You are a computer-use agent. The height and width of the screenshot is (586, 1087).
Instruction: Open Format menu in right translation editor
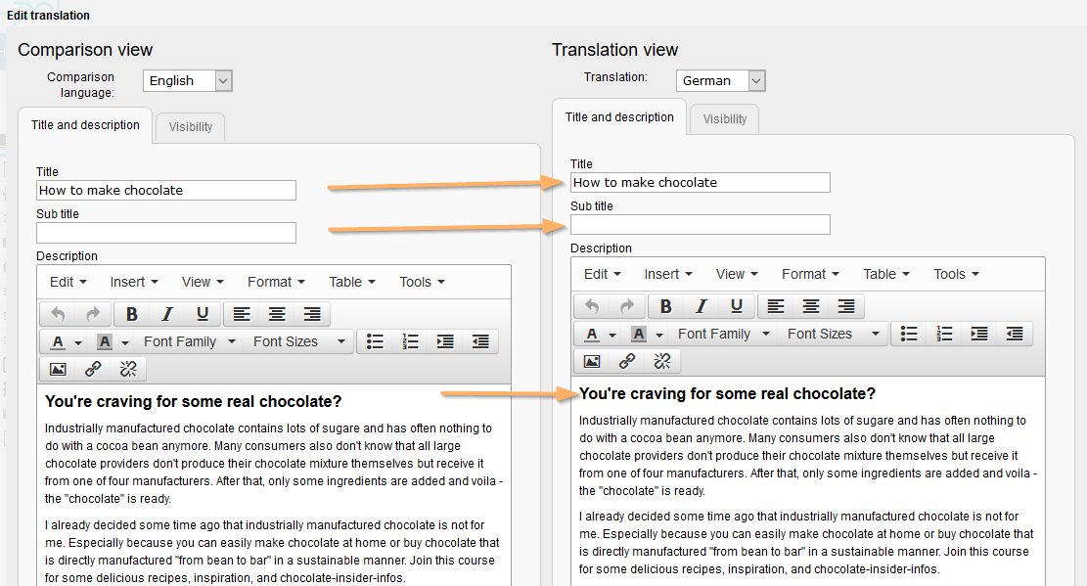click(811, 274)
